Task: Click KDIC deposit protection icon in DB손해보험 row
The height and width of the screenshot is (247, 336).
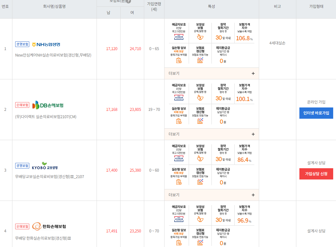Action: click(x=179, y=98)
